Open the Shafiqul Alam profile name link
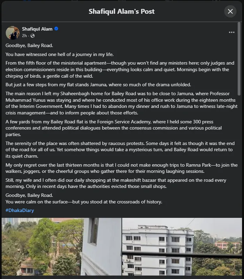The width and height of the screenshot is (244, 279). tap(37, 29)
